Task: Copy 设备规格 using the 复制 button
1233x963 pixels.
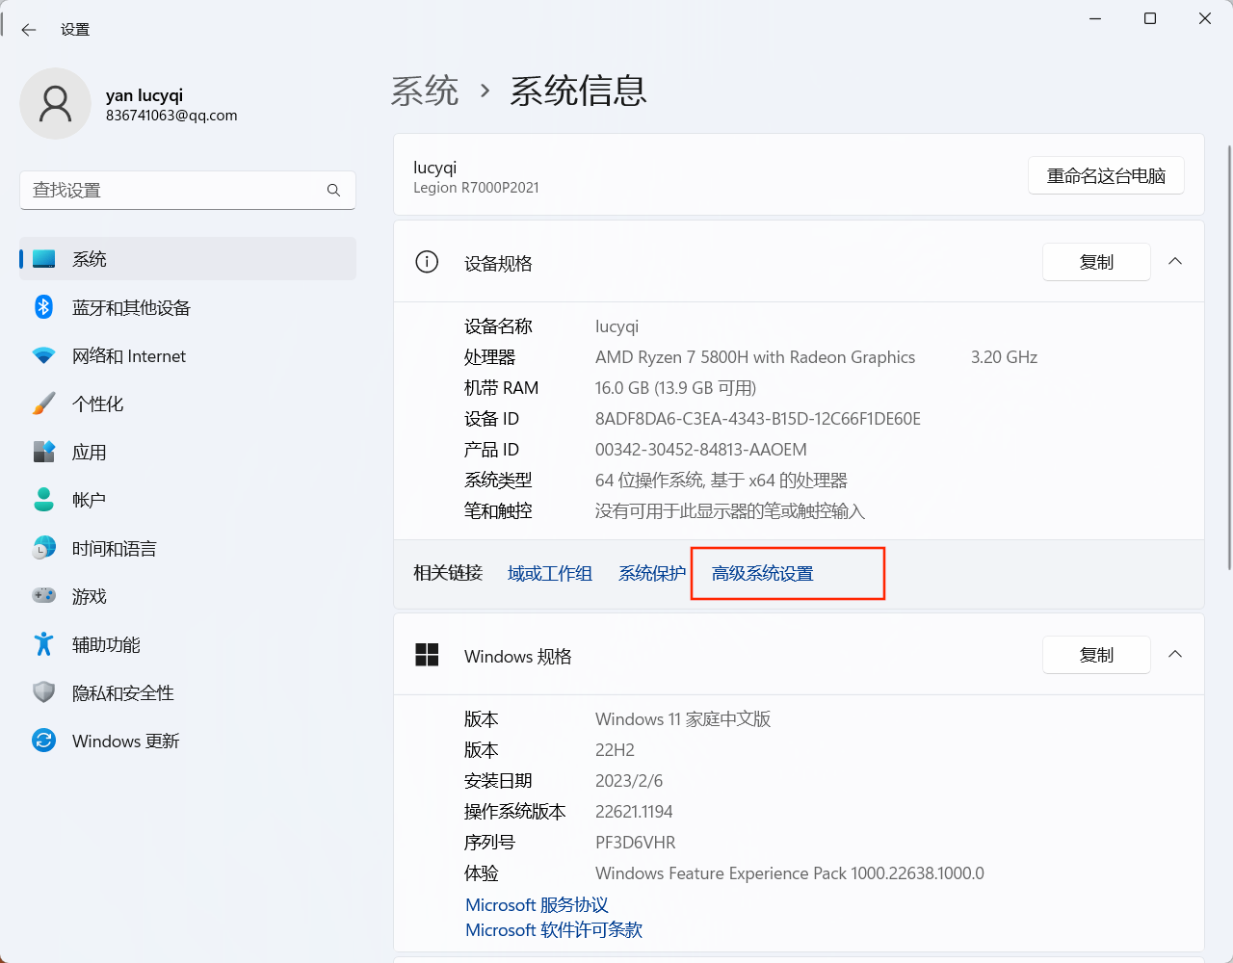Action: click(1096, 261)
